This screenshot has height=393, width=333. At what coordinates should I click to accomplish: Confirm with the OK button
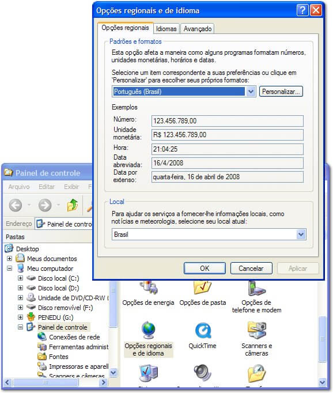205,269
